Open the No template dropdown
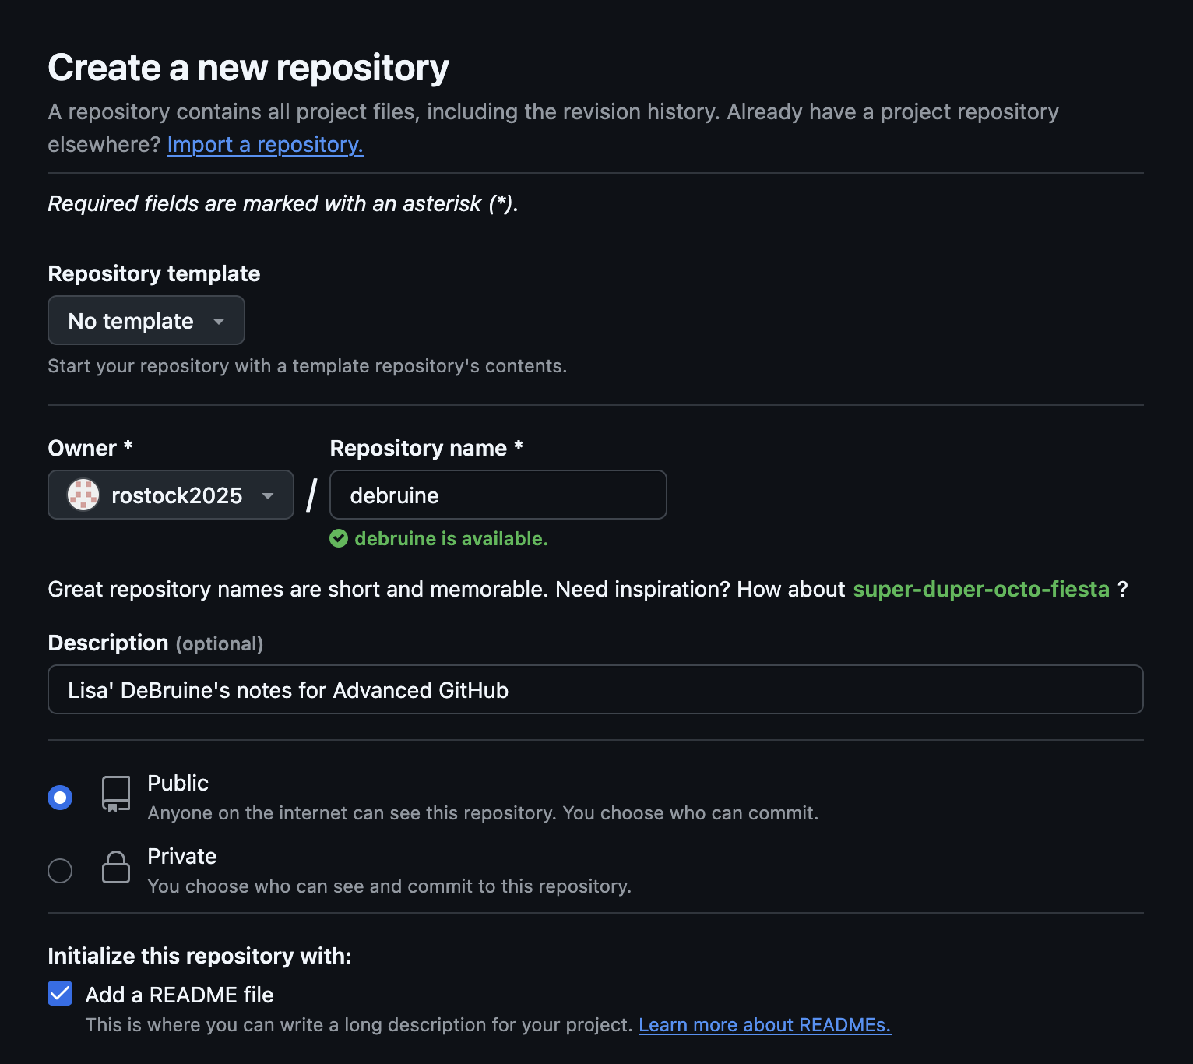 coord(146,320)
